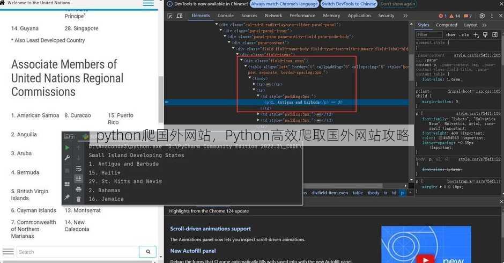Click Switch DevTools to Chinese button

tap(349, 4)
